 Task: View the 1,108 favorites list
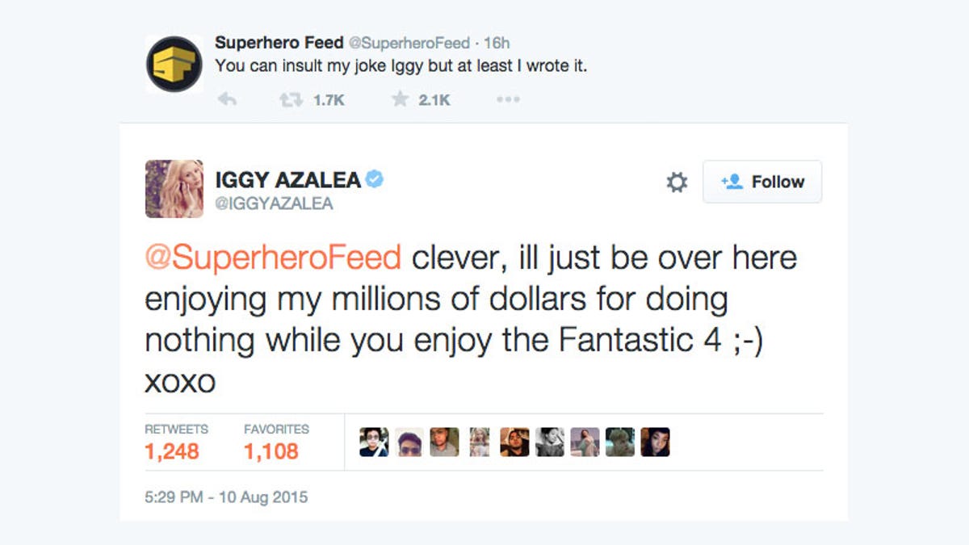(x=271, y=451)
